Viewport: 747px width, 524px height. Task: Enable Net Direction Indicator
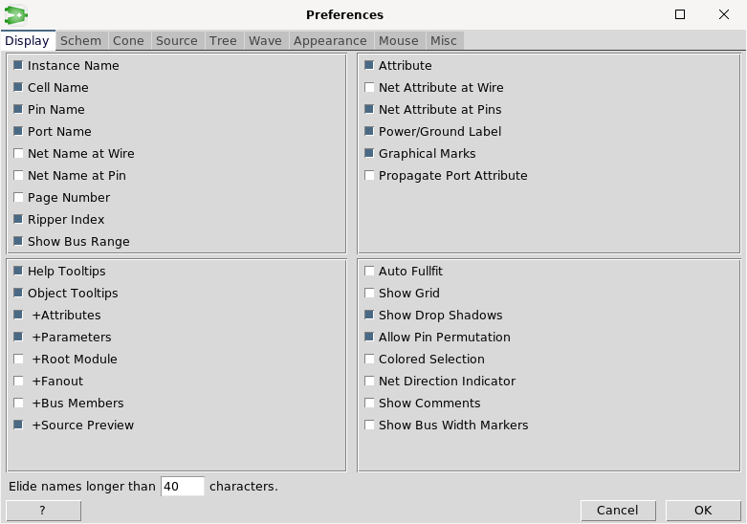tap(370, 382)
